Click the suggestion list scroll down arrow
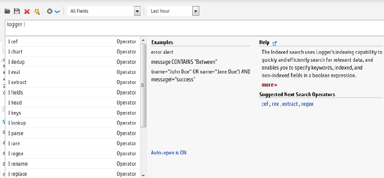 143,175
